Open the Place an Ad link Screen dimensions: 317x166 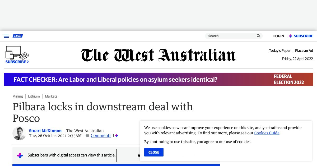point(304,50)
